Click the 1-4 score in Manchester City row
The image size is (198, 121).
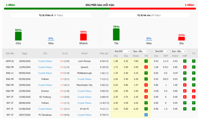coord(62,85)
